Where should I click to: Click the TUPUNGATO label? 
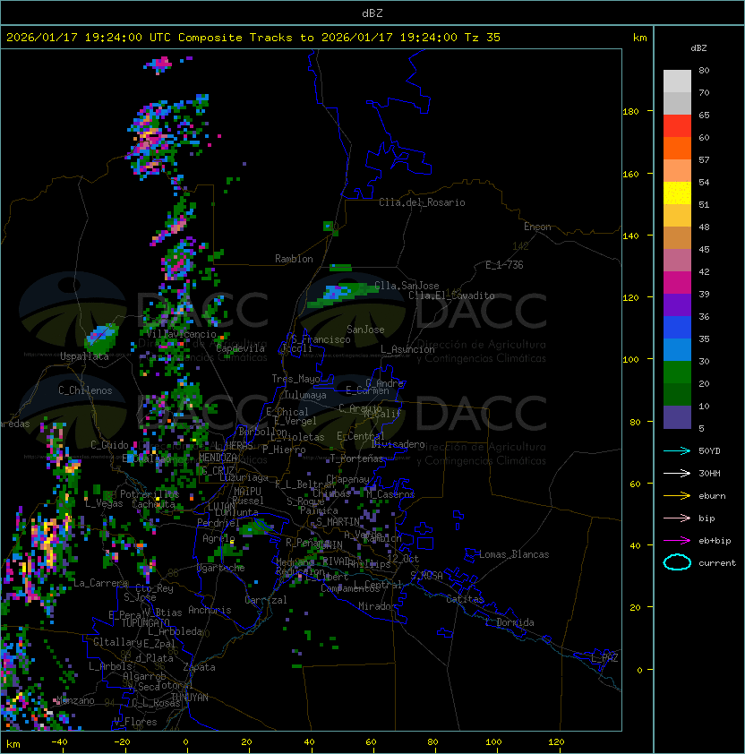tap(145, 622)
